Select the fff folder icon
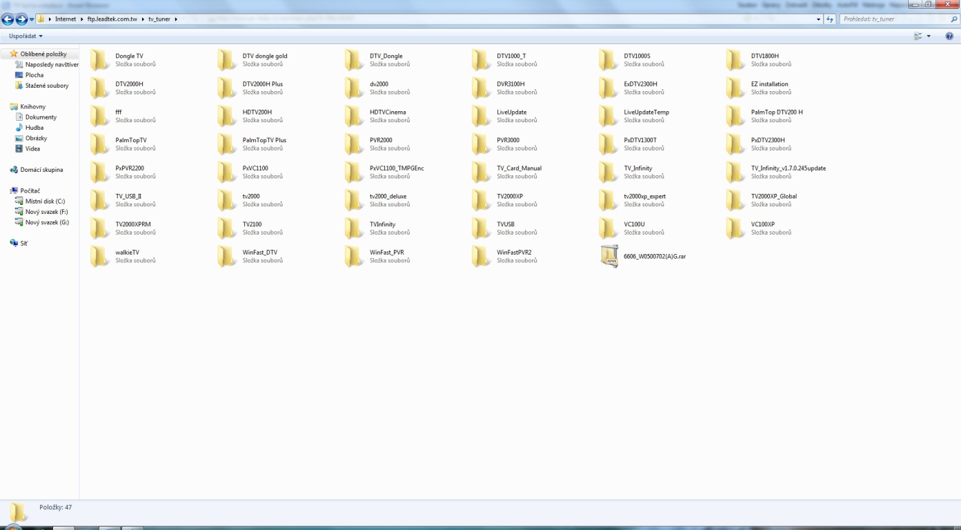The image size is (961, 530). tap(100, 116)
